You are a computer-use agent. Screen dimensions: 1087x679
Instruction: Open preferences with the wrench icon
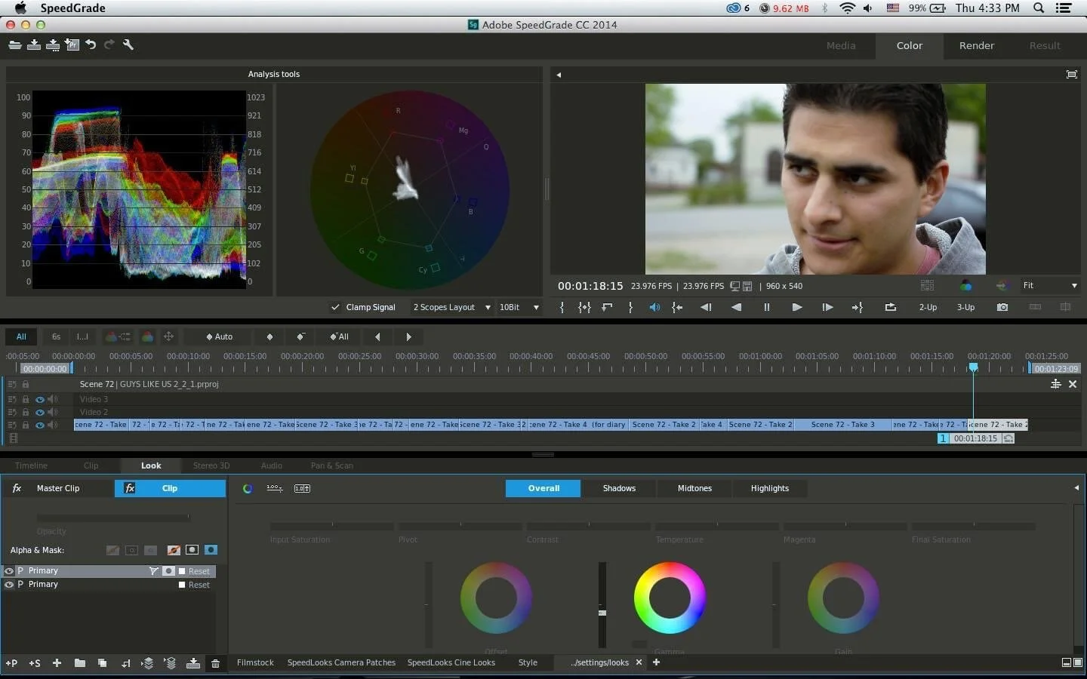tap(128, 45)
